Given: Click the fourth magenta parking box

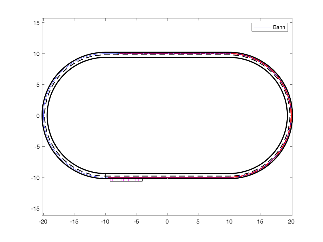Looking at the screenshot, I should [130, 180].
